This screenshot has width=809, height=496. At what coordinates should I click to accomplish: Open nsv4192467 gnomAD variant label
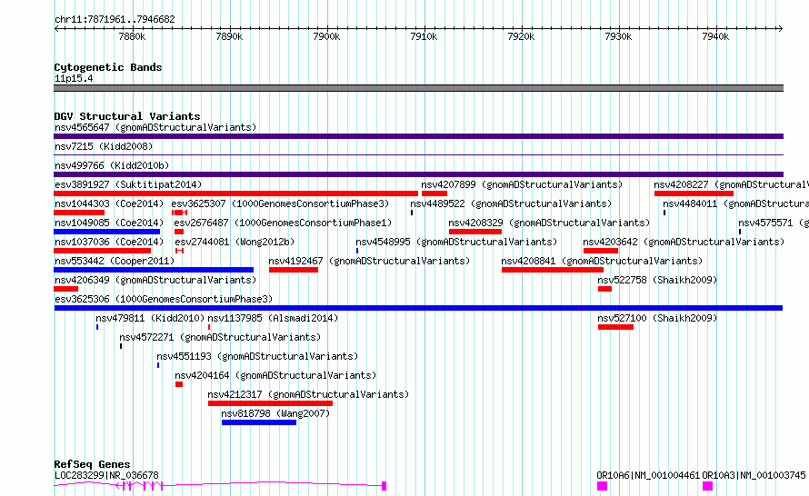point(369,261)
